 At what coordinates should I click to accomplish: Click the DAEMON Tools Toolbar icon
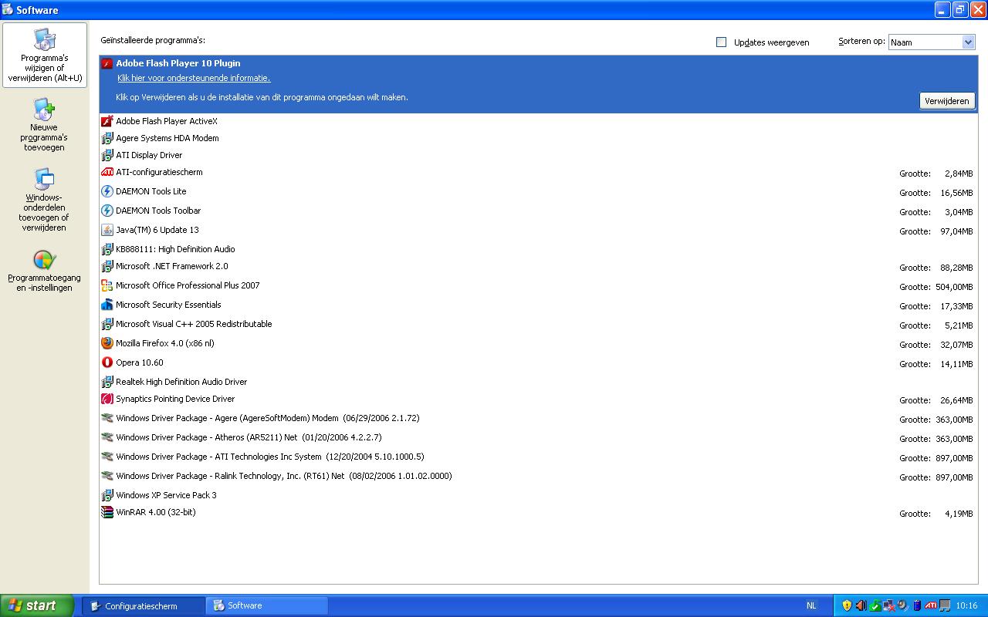click(107, 211)
